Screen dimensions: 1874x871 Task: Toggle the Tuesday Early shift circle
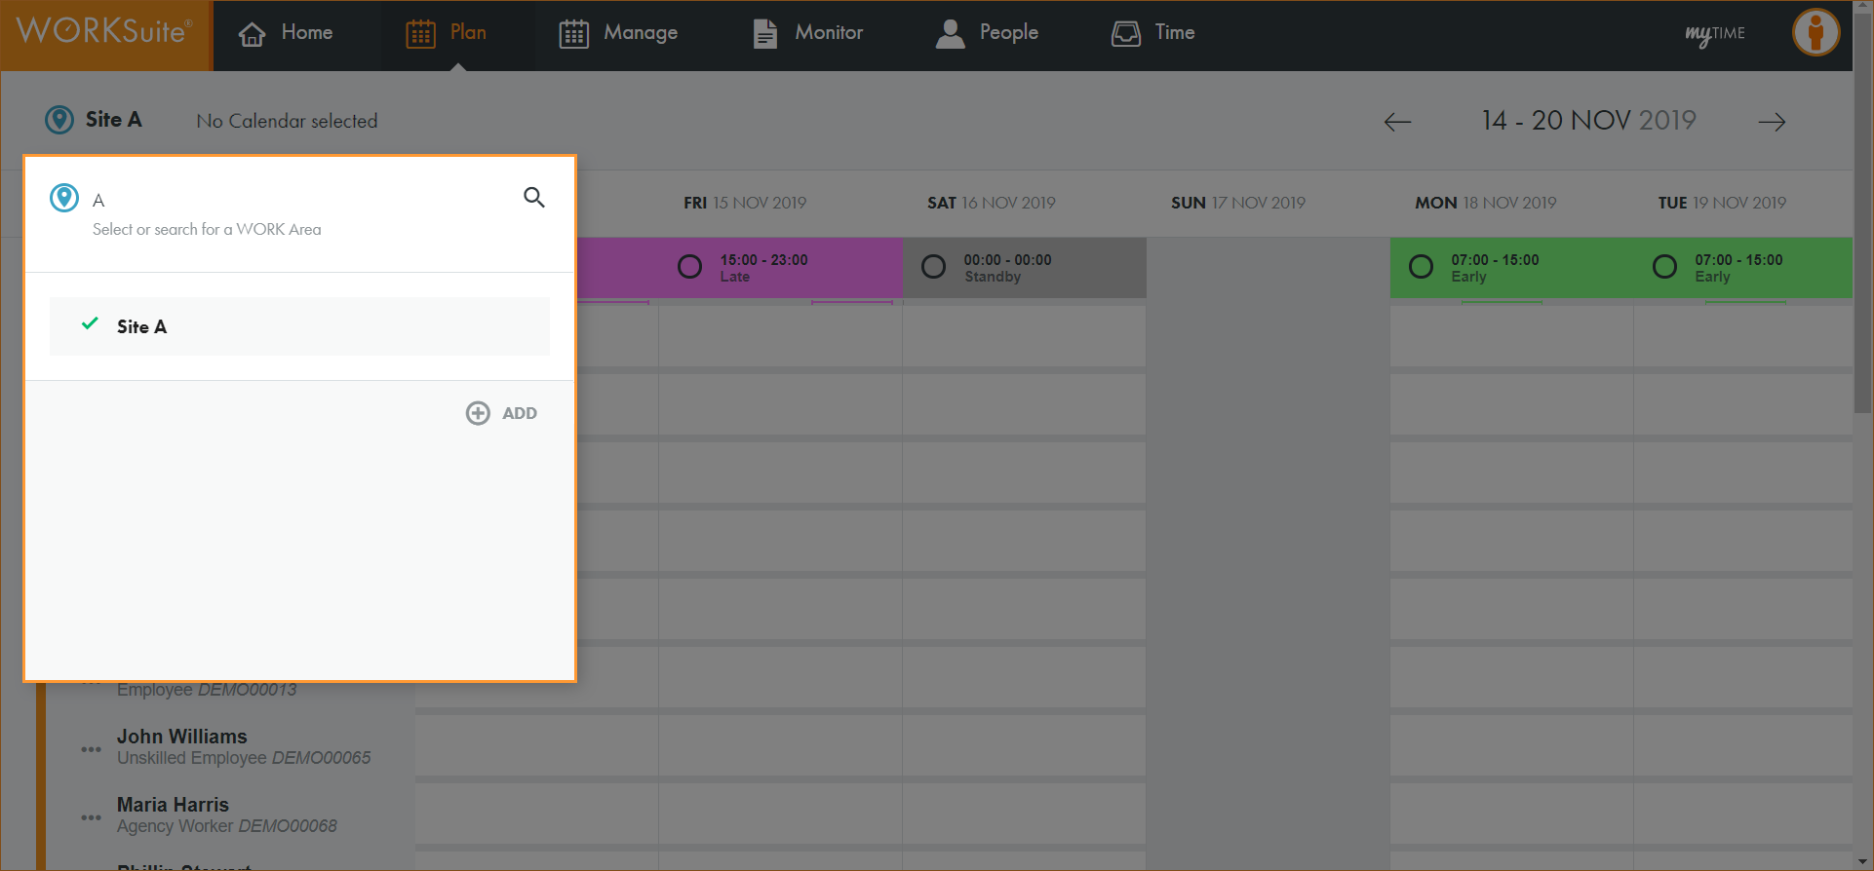pos(1664,267)
